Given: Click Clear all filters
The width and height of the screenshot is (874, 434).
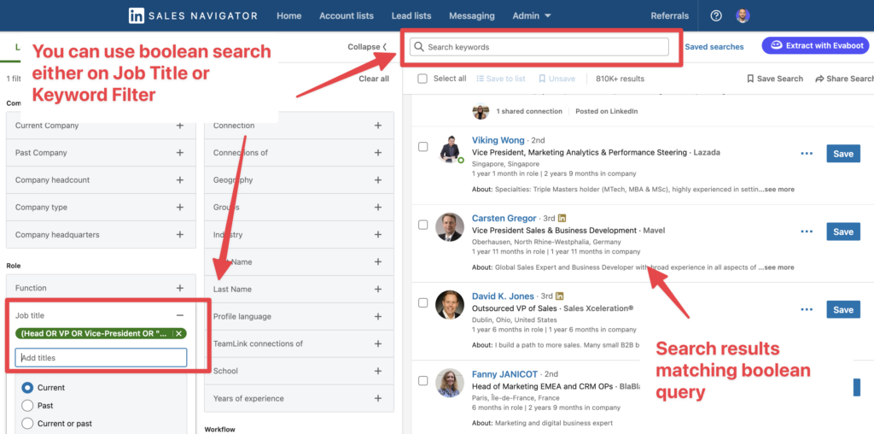Looking at the screenshot, I should [x=374, y=79].
